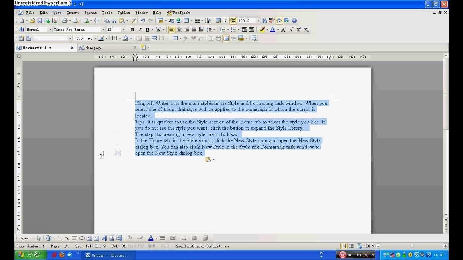Image resolution: width=463 pixels, height=260 pixels.
Task: Apply subscript formatting
Action: coord(306,30)
